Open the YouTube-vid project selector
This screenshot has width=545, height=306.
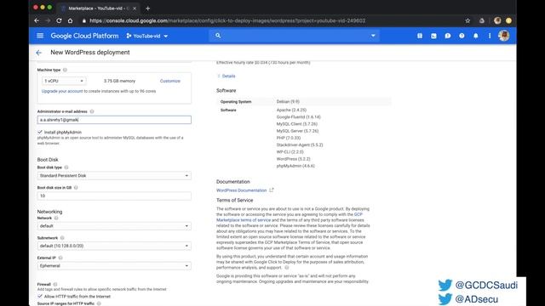coord(147,36)
